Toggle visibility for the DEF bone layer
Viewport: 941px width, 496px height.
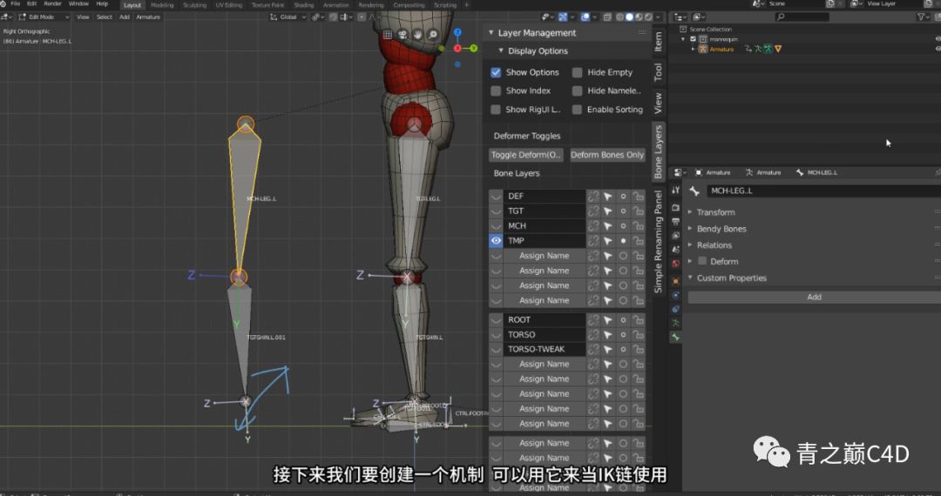[496, 196]
